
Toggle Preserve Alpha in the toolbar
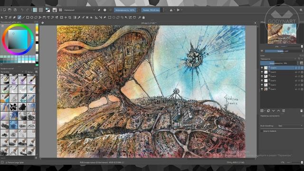(104, 10)
